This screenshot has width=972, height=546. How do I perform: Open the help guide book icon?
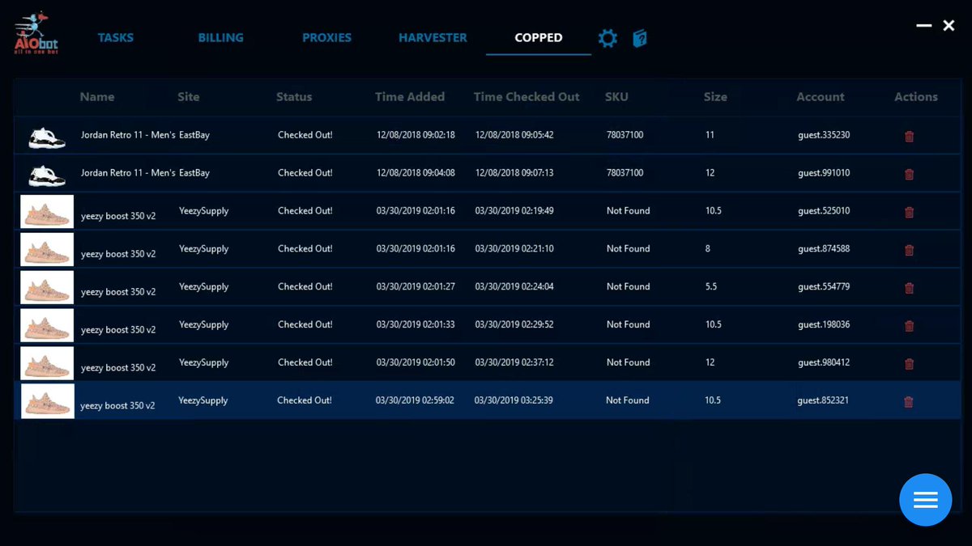640,38
